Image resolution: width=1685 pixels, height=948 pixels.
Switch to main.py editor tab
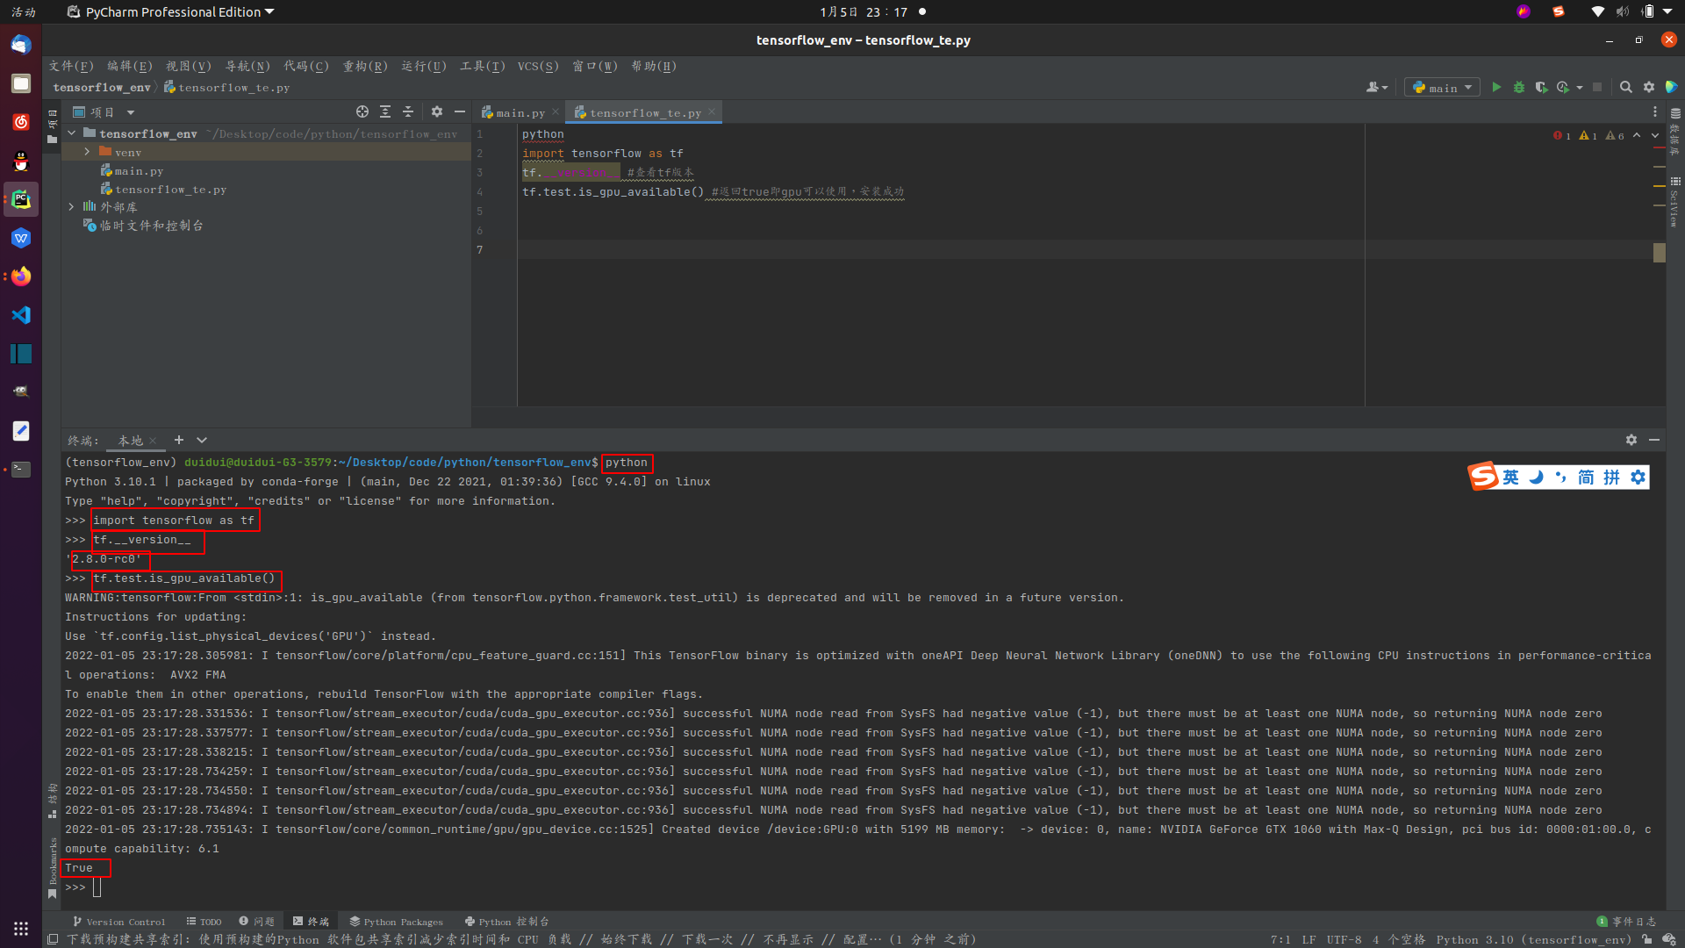click(x=520, y=112)
